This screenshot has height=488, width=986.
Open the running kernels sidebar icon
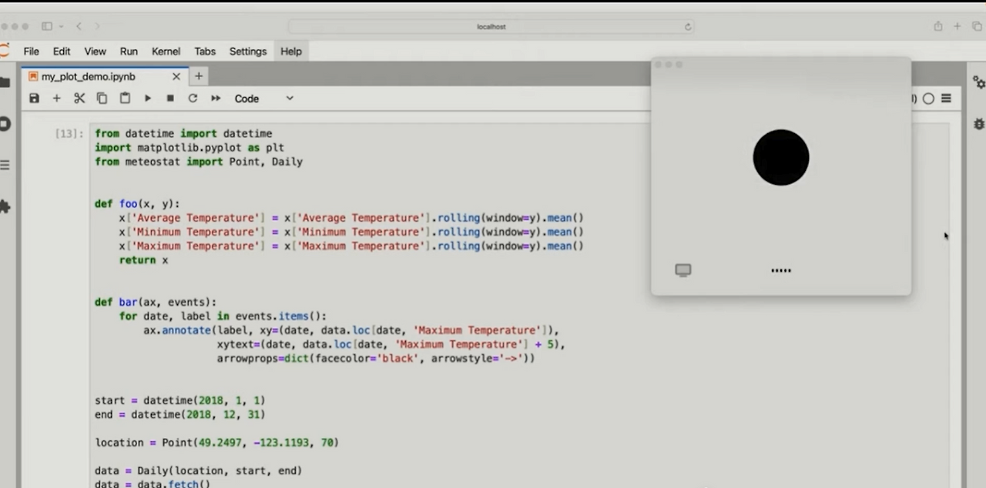[x=5, y=124]
